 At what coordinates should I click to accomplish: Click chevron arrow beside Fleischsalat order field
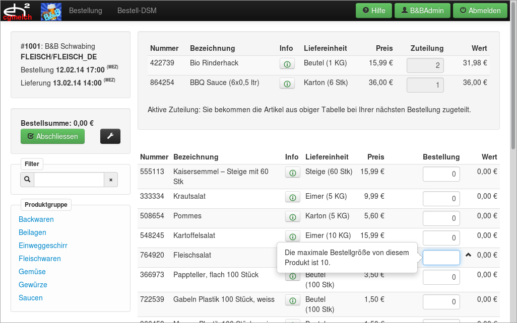click(x=468, y=255)
